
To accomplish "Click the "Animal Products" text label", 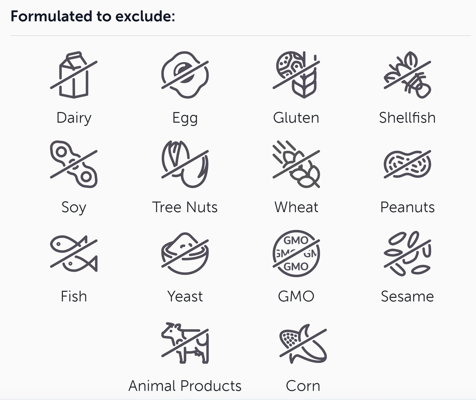I will point(185,386).
